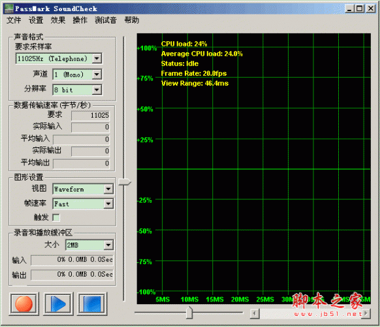Click the 'View Range: 46.4ms' text
Image resolution: width=380 pixels, height=327 pixels.
click(x=195, y=83)
